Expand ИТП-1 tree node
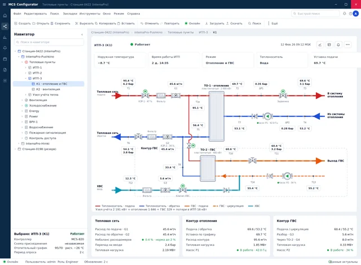361x265 pixels. point(26,68)
